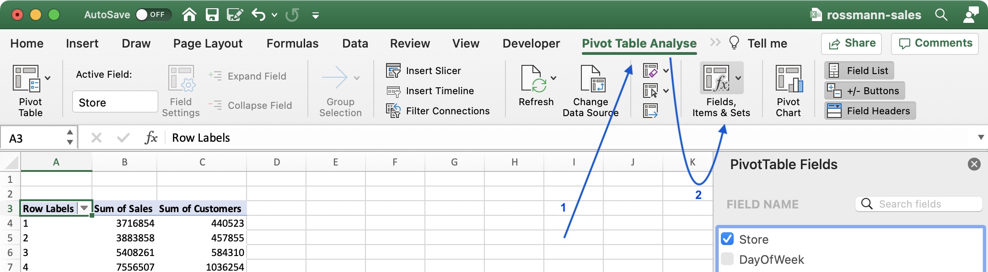This screenshot has height=272, width=988.
Task: Click the Name Box stepper arrows
Action: coord(70,137)
